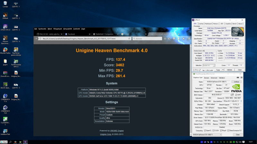Take screenshot with GPU-Z camera icon
The height and width of the screenshot is (144, 257).
[x=238, y=78]
